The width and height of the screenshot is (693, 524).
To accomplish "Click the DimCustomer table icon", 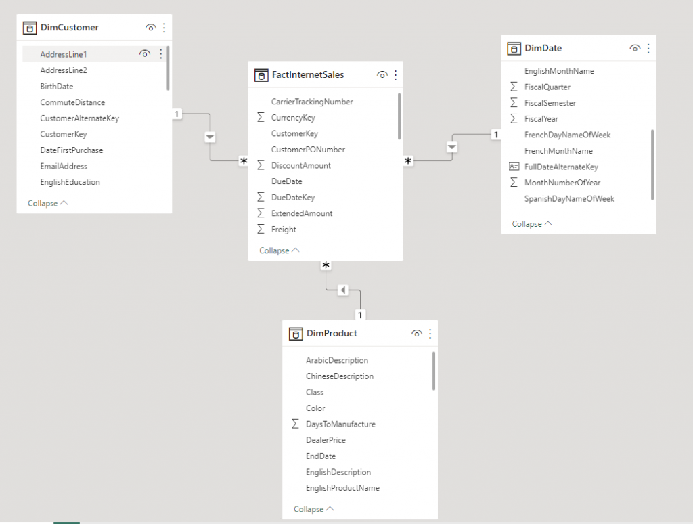I will pyautogui.click(x=29, y=28).
